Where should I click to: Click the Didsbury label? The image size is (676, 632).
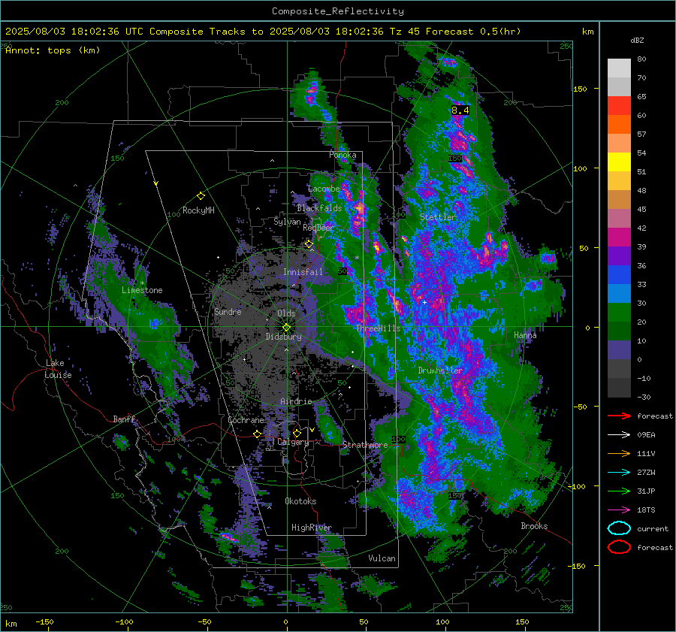pos(283,337)
